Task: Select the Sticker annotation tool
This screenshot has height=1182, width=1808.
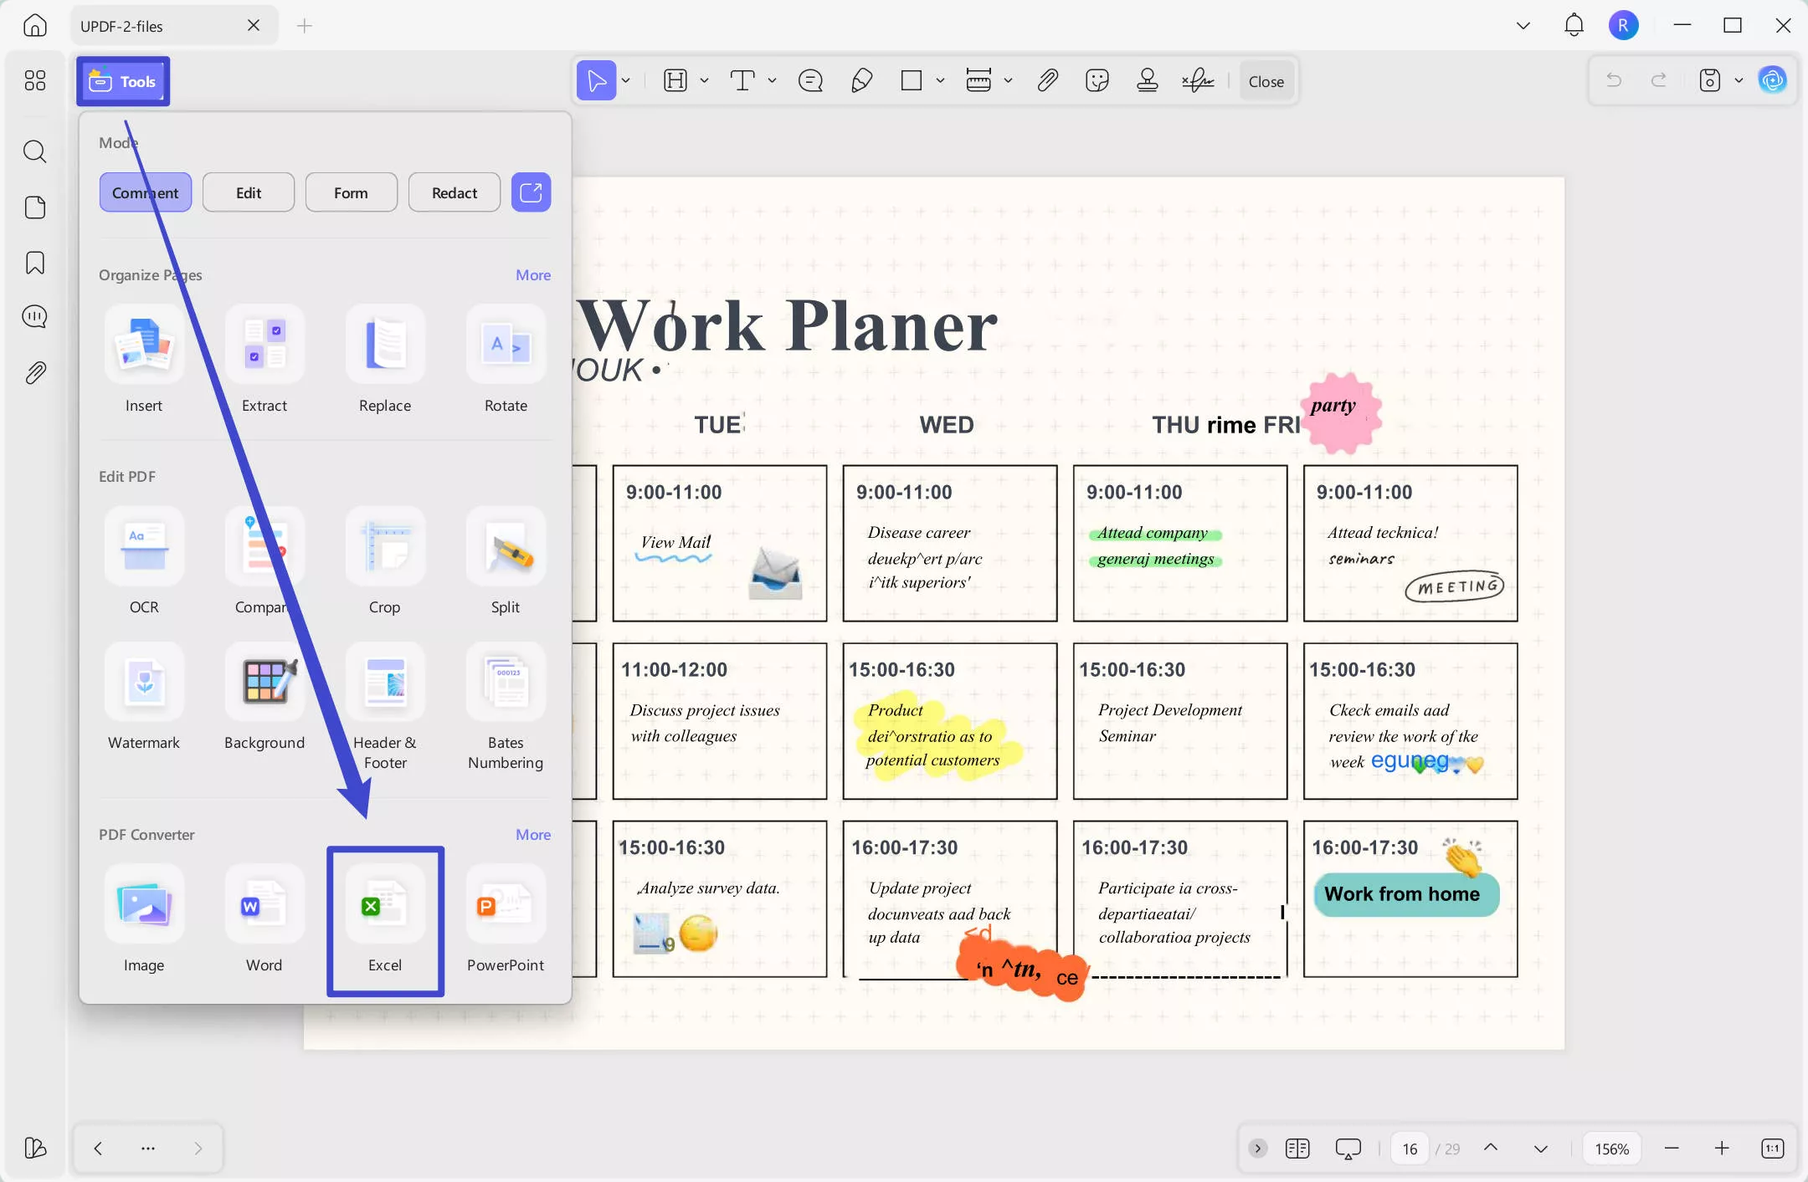Action: click(x=1097, y=80)
